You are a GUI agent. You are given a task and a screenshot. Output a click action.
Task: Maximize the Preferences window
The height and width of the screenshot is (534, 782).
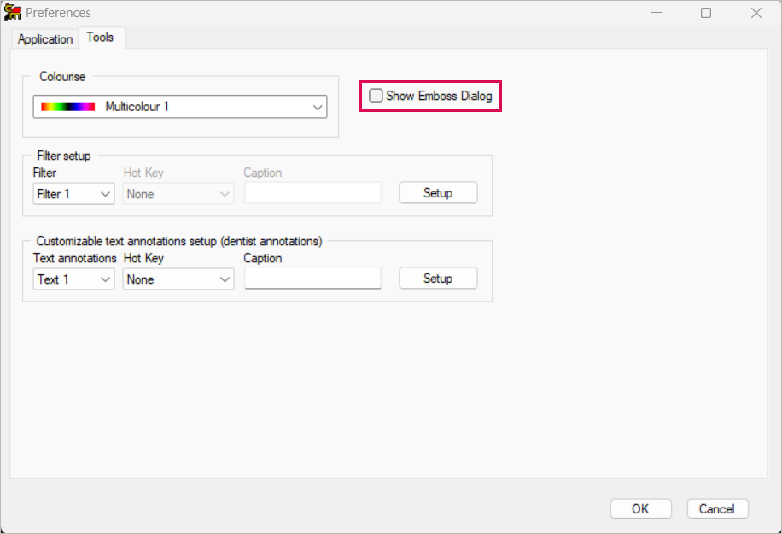click(706, 13)
